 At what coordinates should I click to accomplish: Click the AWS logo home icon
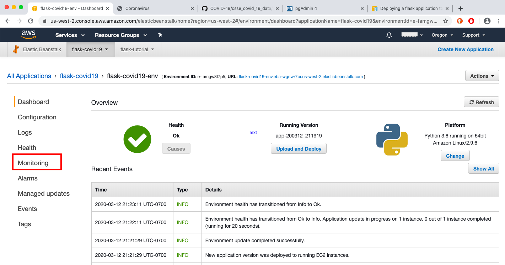tap(28, 35)
